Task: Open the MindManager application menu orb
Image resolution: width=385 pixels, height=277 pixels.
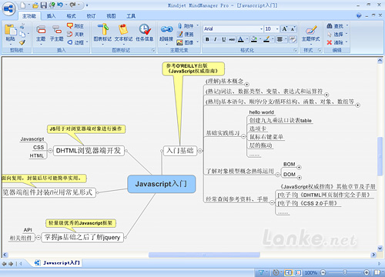Action: coord(8,8)
